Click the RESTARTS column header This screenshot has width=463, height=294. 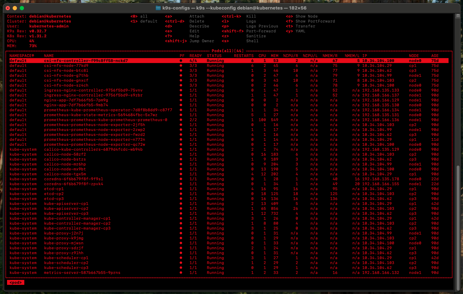(243, 56)
